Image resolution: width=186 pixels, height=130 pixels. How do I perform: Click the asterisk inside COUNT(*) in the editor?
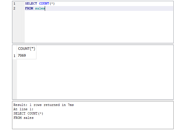[x=53, y=3]
